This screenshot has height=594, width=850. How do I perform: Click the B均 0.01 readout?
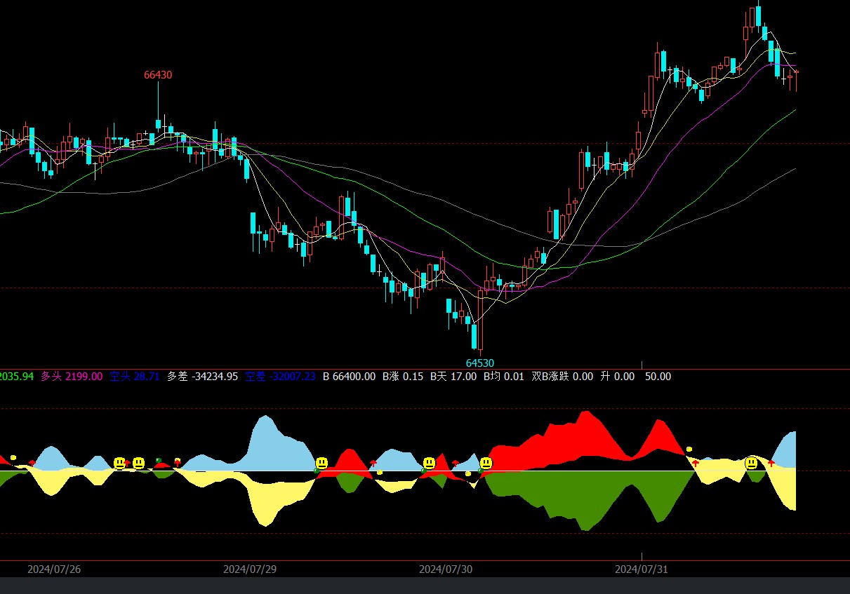coord(503,377)
